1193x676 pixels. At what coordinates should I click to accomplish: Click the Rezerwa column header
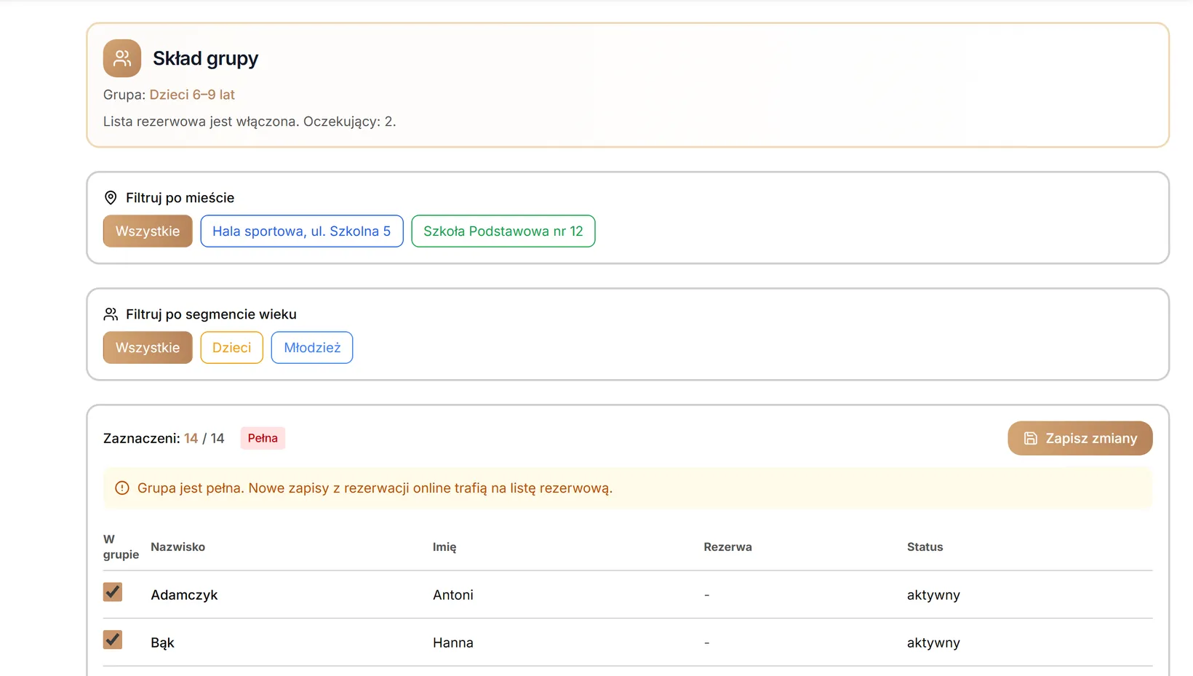coord(727,547)
